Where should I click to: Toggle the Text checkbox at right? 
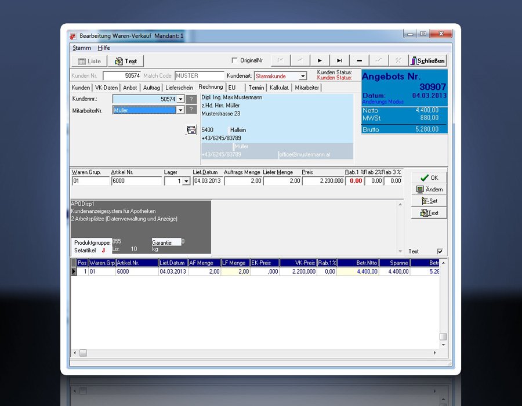440,251
